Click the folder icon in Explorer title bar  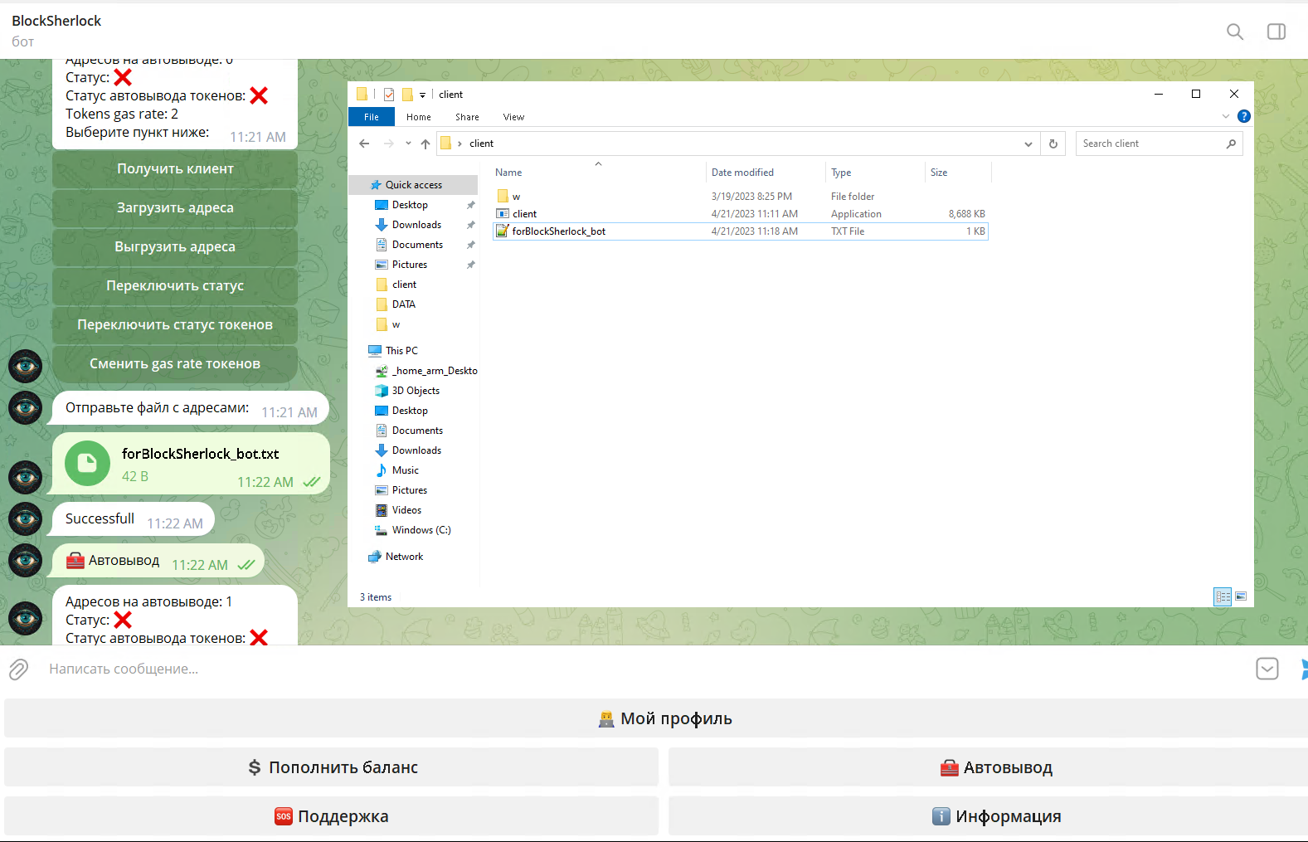362,95
